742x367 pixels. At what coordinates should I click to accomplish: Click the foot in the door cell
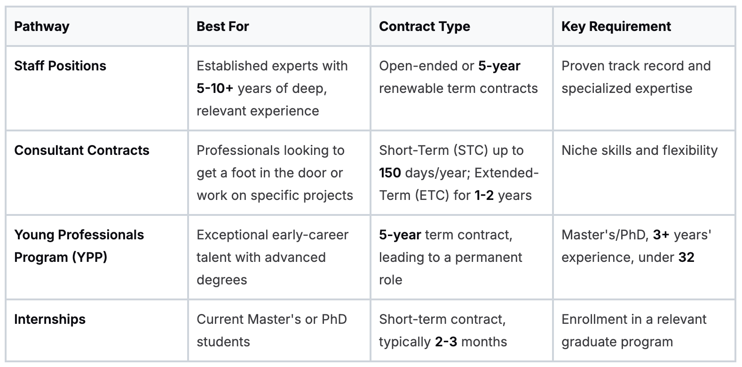(279, 173)
